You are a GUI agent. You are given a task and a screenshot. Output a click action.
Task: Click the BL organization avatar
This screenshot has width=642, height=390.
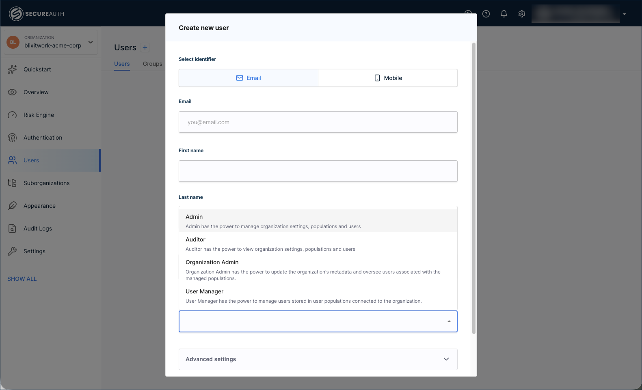[13, 42]
